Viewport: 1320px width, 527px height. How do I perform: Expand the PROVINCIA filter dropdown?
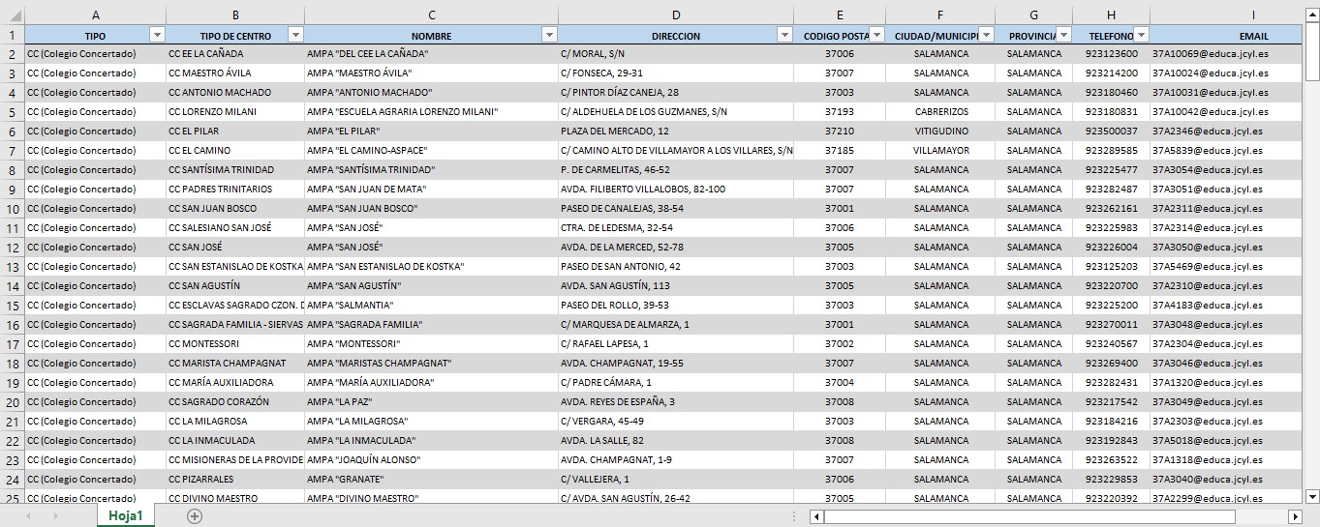pyautogui.click(x=1063, y=35)
